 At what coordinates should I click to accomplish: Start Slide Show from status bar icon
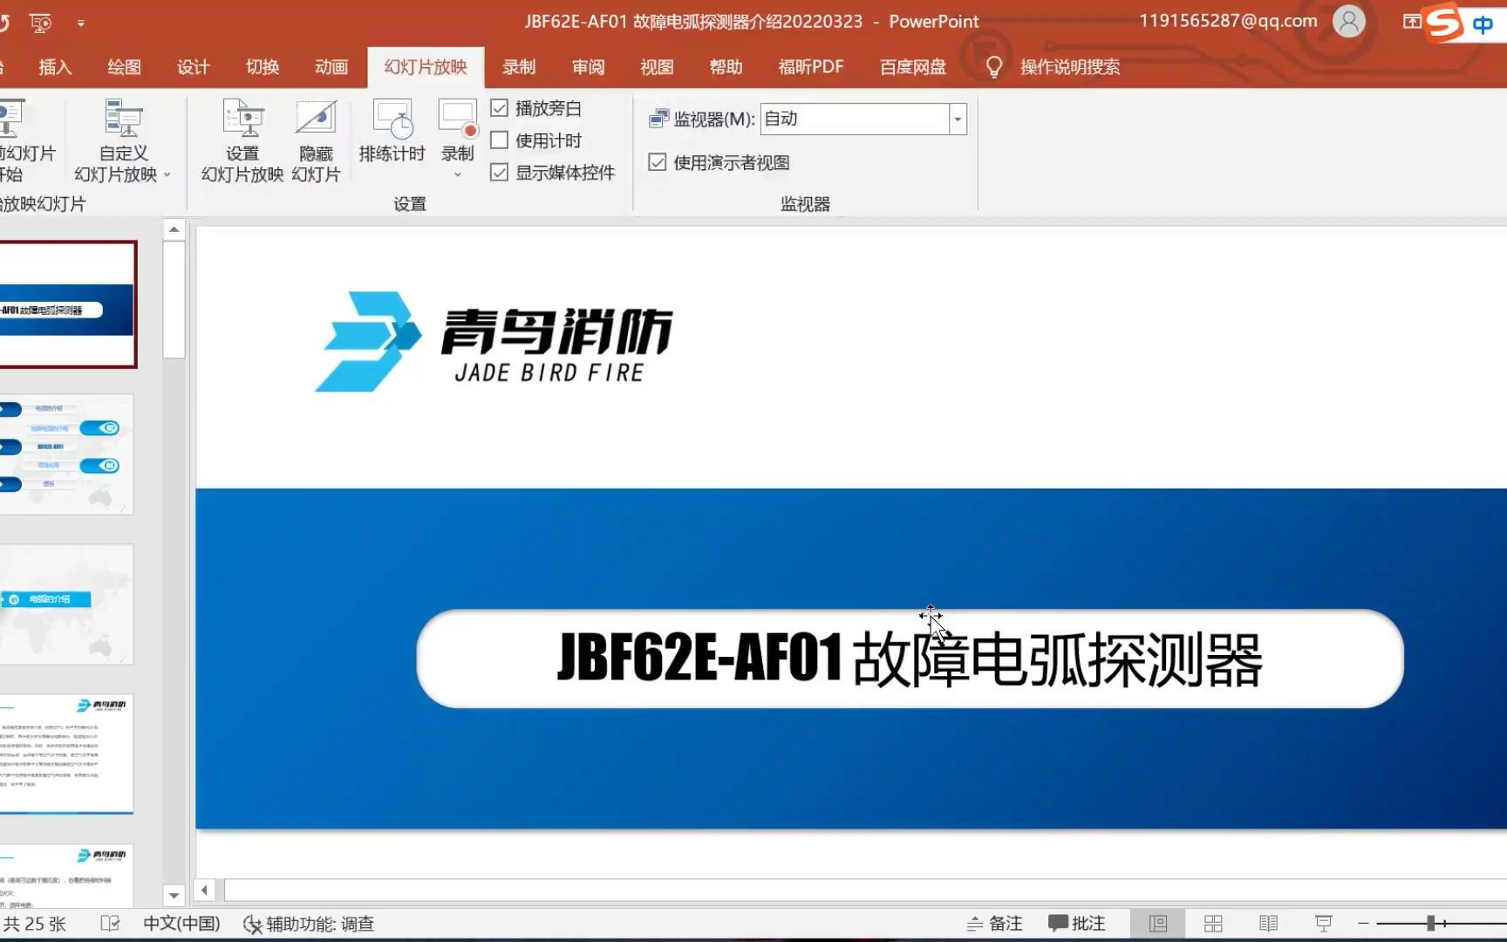[x=1323, y=924]
